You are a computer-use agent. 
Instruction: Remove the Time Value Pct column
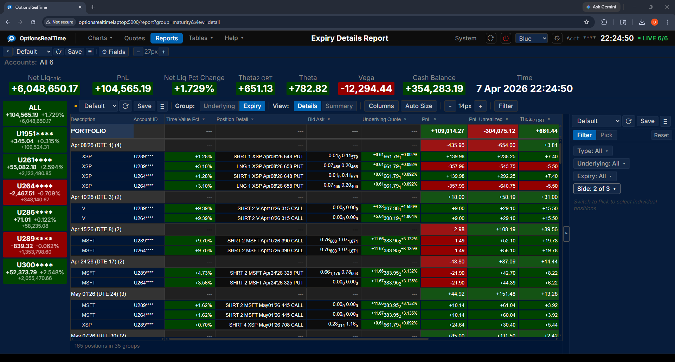click(x=204, y=119)
